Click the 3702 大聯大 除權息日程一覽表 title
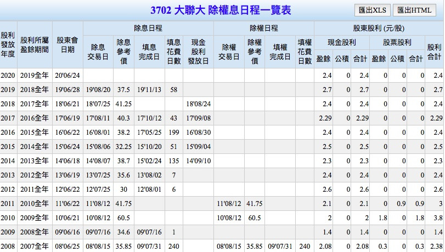 pyautogui.click(x=221, y=10)
